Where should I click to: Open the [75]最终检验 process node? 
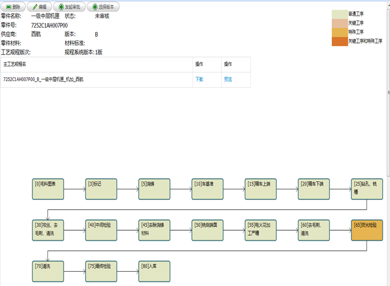click(101, 271)
